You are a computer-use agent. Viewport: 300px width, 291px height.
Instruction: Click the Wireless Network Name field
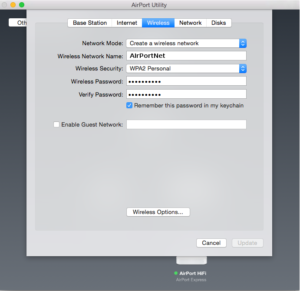tap(186, 56)
